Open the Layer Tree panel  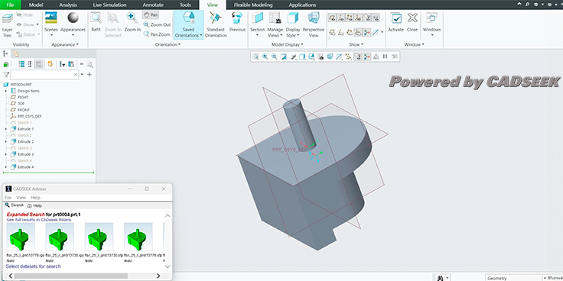tap(7, 25)
